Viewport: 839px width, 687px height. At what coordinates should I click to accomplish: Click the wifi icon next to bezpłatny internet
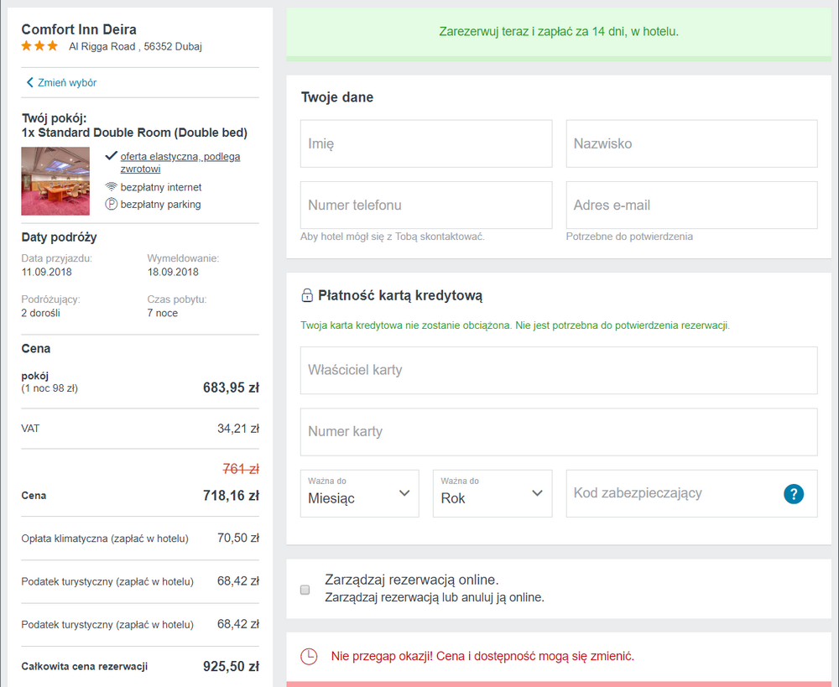coord(111,187)
